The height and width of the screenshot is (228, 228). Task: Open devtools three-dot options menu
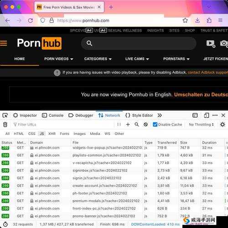pyautogui.click(x=215, y=115)
